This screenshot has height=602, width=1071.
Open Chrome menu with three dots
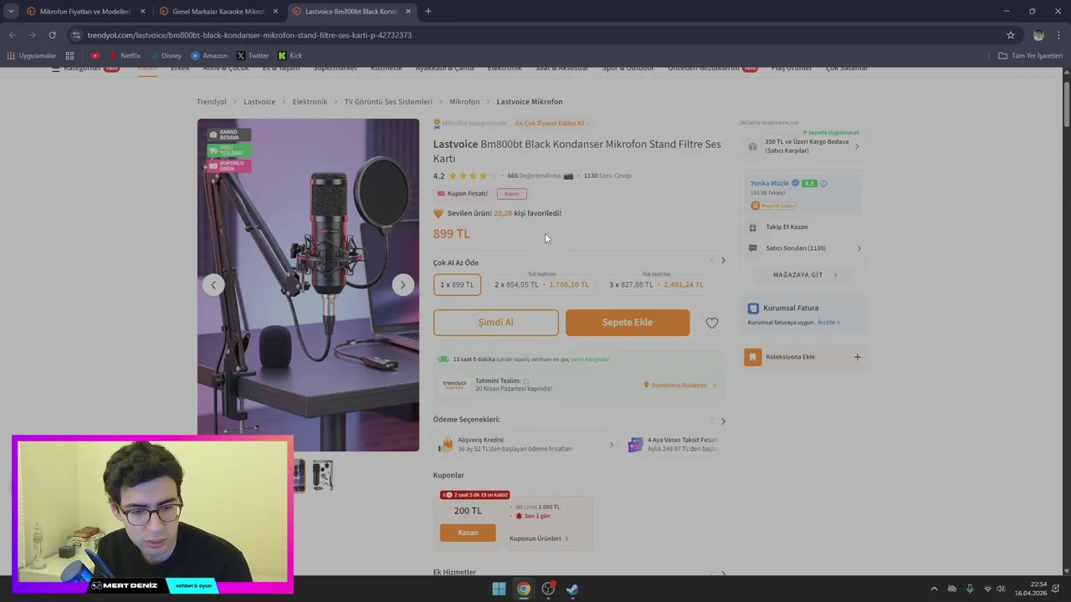click(1059, 35)
